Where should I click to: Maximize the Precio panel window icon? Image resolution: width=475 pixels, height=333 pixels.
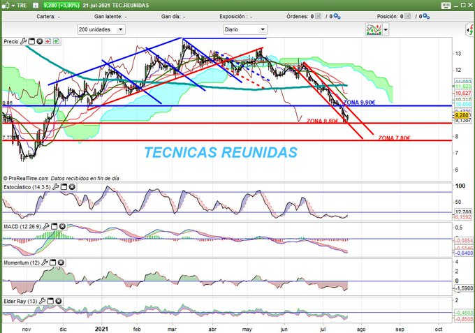click(x=31, y=41)
